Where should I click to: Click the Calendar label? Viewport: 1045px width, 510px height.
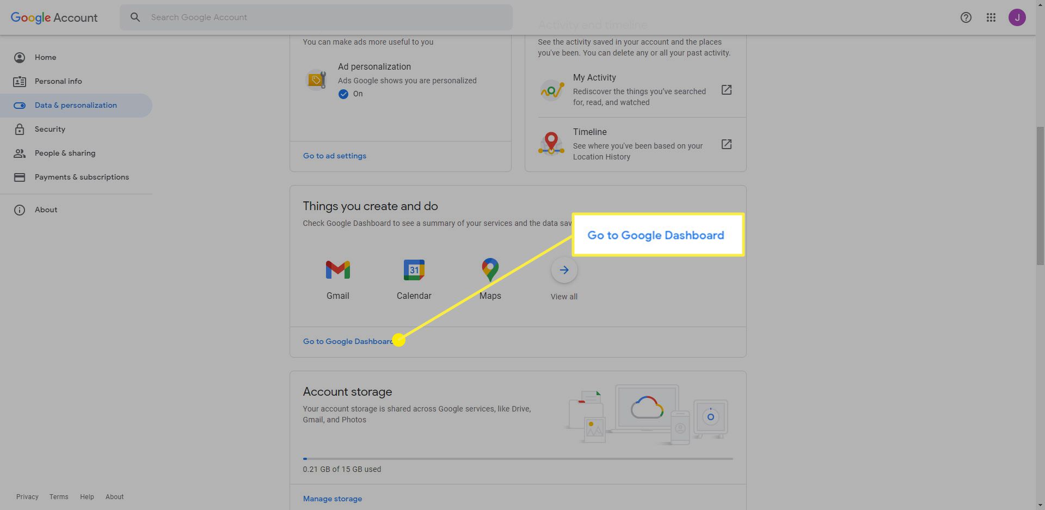coord(414,296)
